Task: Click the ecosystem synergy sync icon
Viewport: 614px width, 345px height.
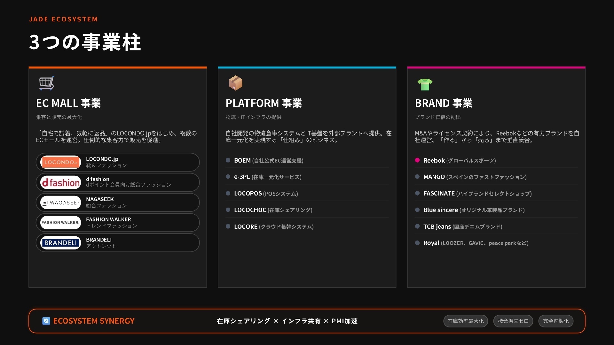Action: click(x=46, y=321)
